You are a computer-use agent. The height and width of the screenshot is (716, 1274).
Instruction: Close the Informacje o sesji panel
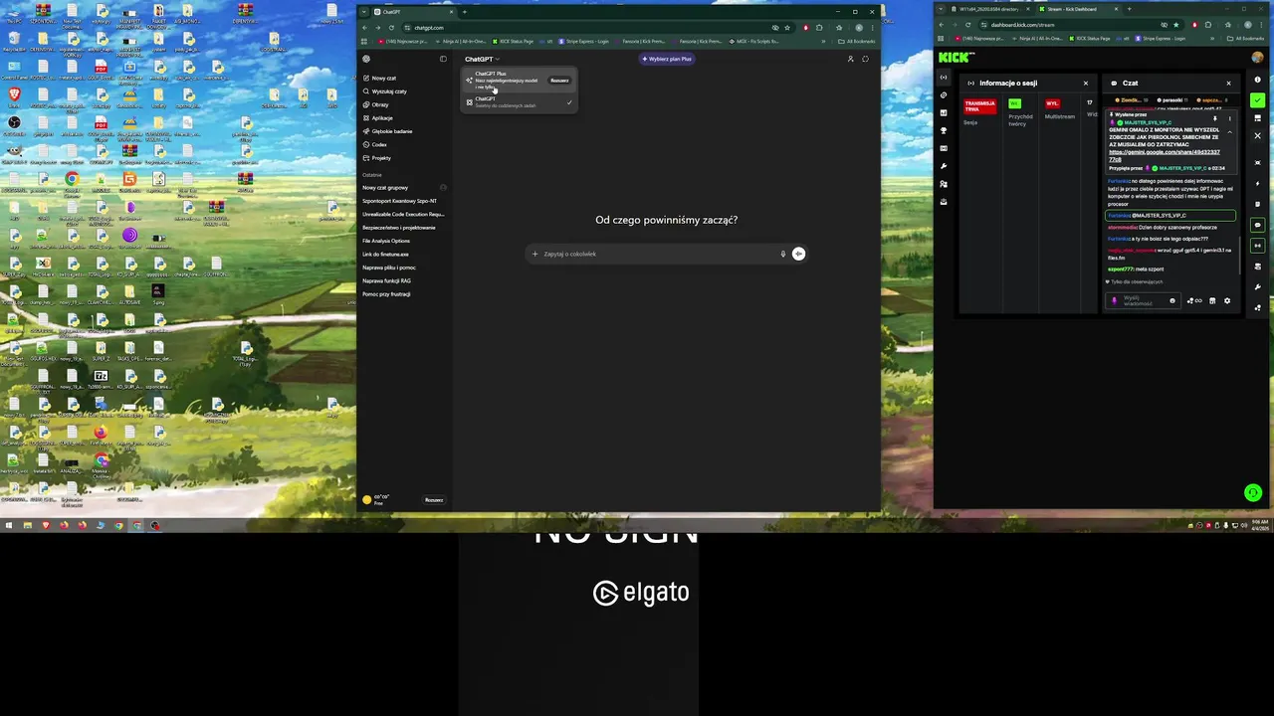click(x=1086, y=84)
